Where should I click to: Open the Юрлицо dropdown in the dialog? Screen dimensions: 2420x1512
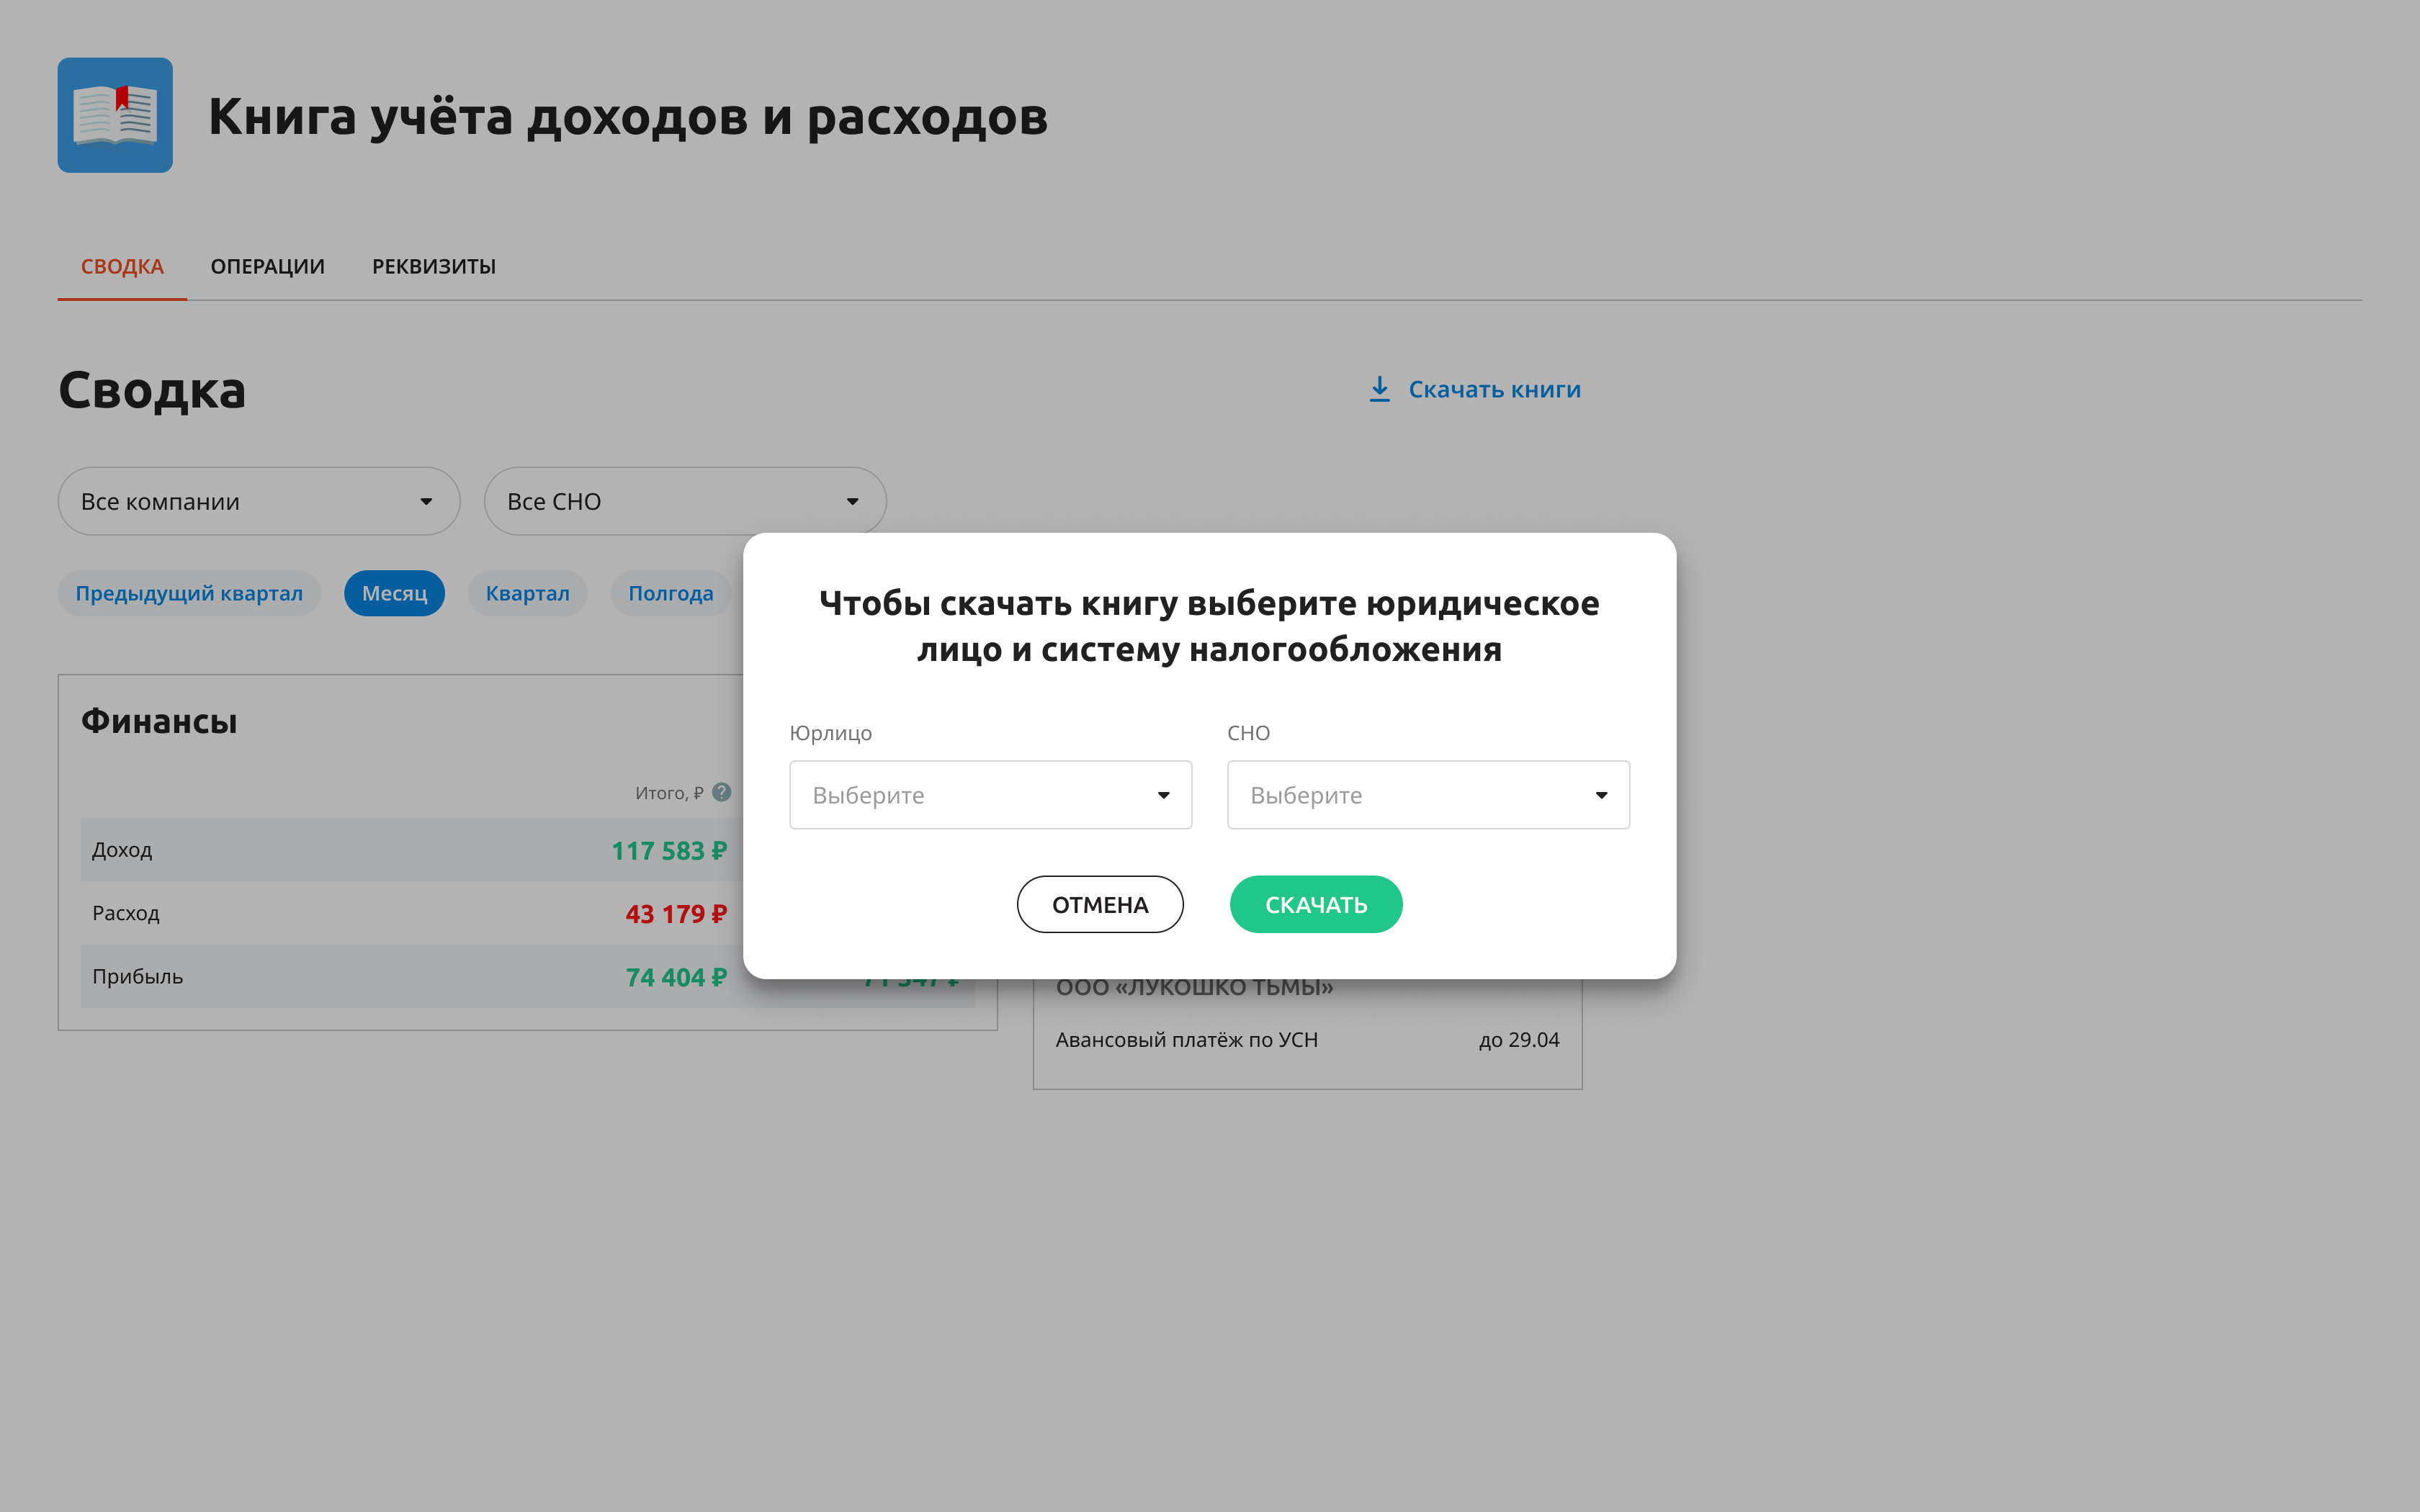990,795
